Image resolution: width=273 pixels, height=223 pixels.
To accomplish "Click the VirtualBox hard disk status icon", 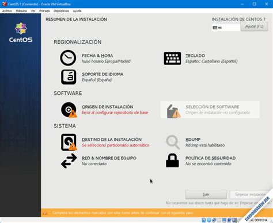I will (204, 220).
